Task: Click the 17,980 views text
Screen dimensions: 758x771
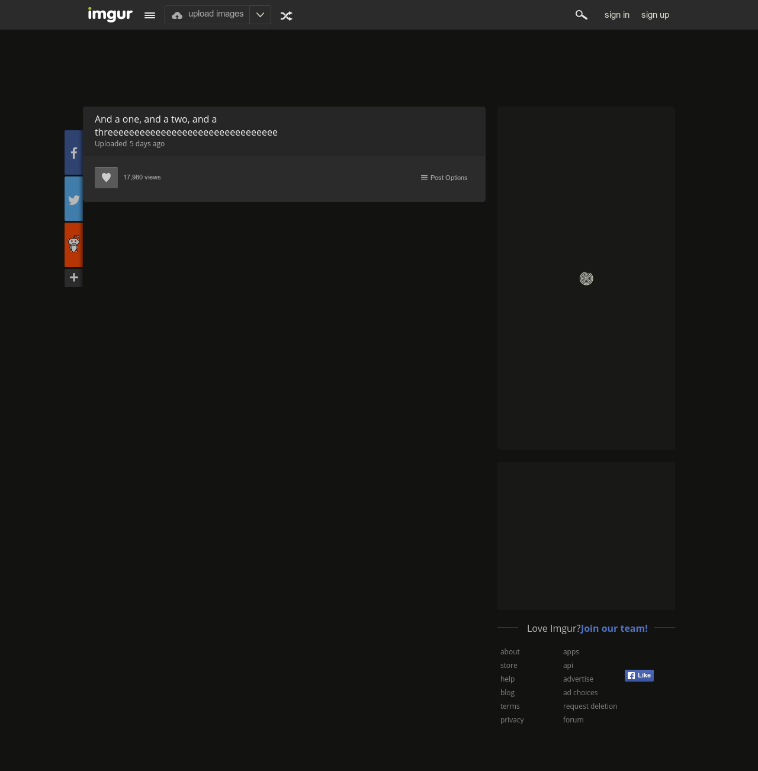Action: pyautogui.click(x=142, y=177)
